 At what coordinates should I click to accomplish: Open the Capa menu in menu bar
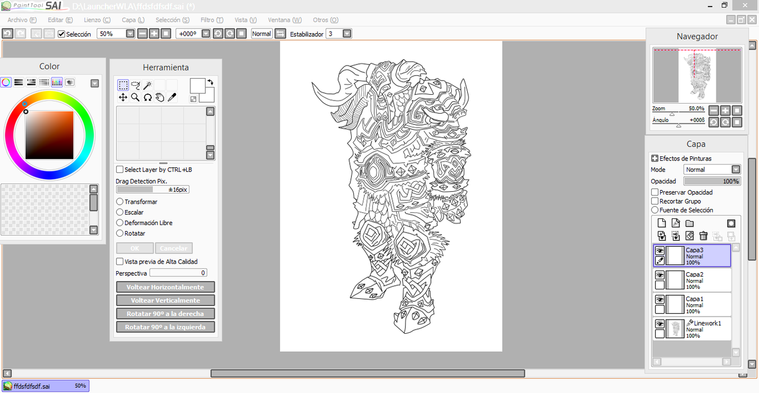133,20
